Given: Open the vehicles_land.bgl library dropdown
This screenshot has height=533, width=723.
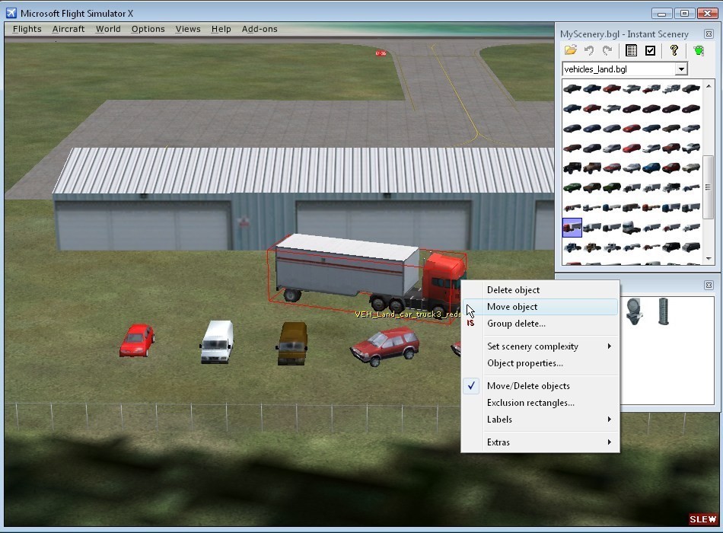Looking at the screenshot, I should click(681, 69).
